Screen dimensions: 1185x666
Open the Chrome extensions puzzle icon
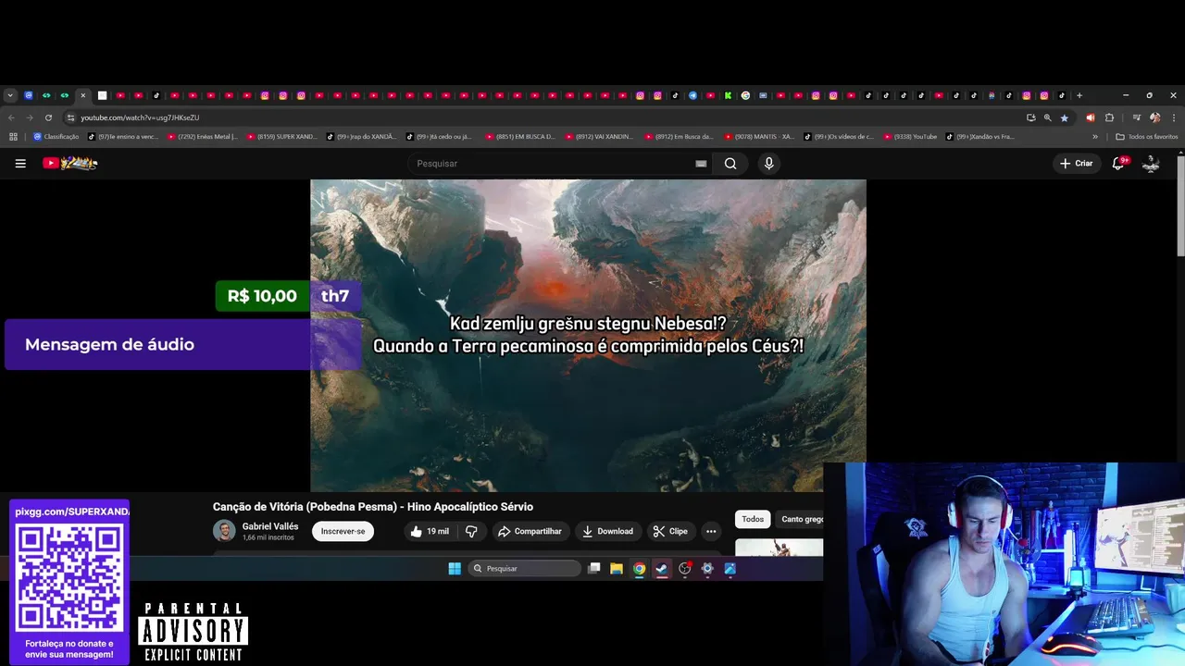click(1109, 117)
